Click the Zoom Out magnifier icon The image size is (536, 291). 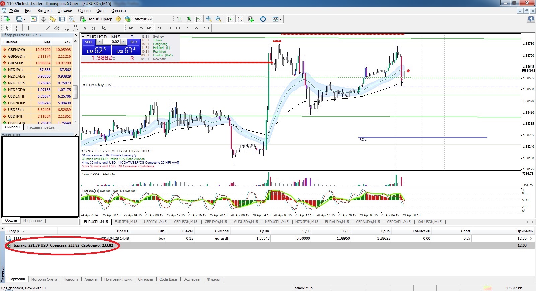point(218,19)
